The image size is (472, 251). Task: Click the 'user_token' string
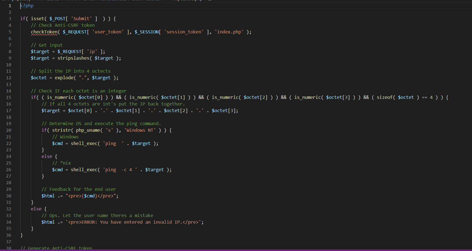point(108,32)
